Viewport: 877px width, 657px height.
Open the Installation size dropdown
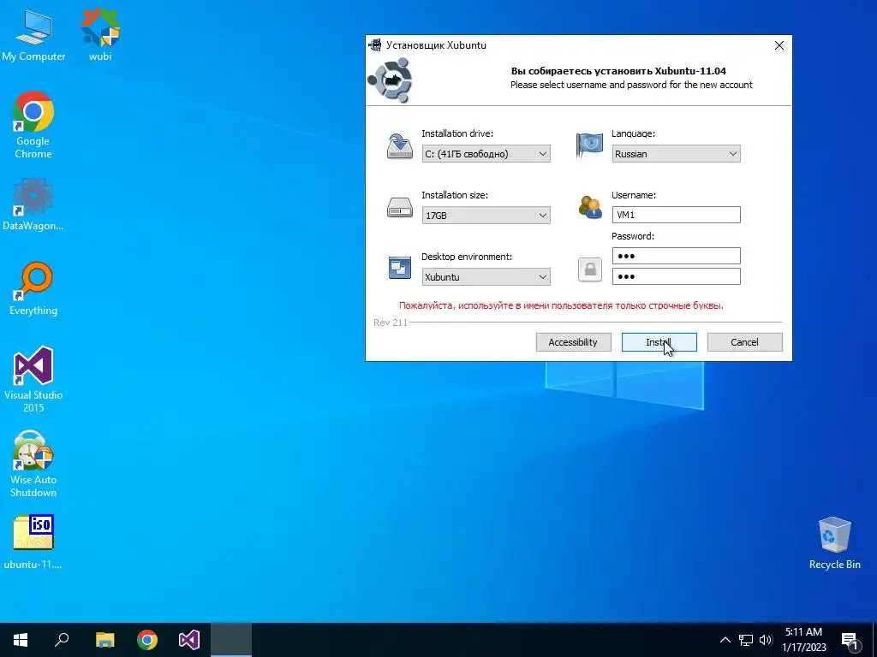click(486, 215)
